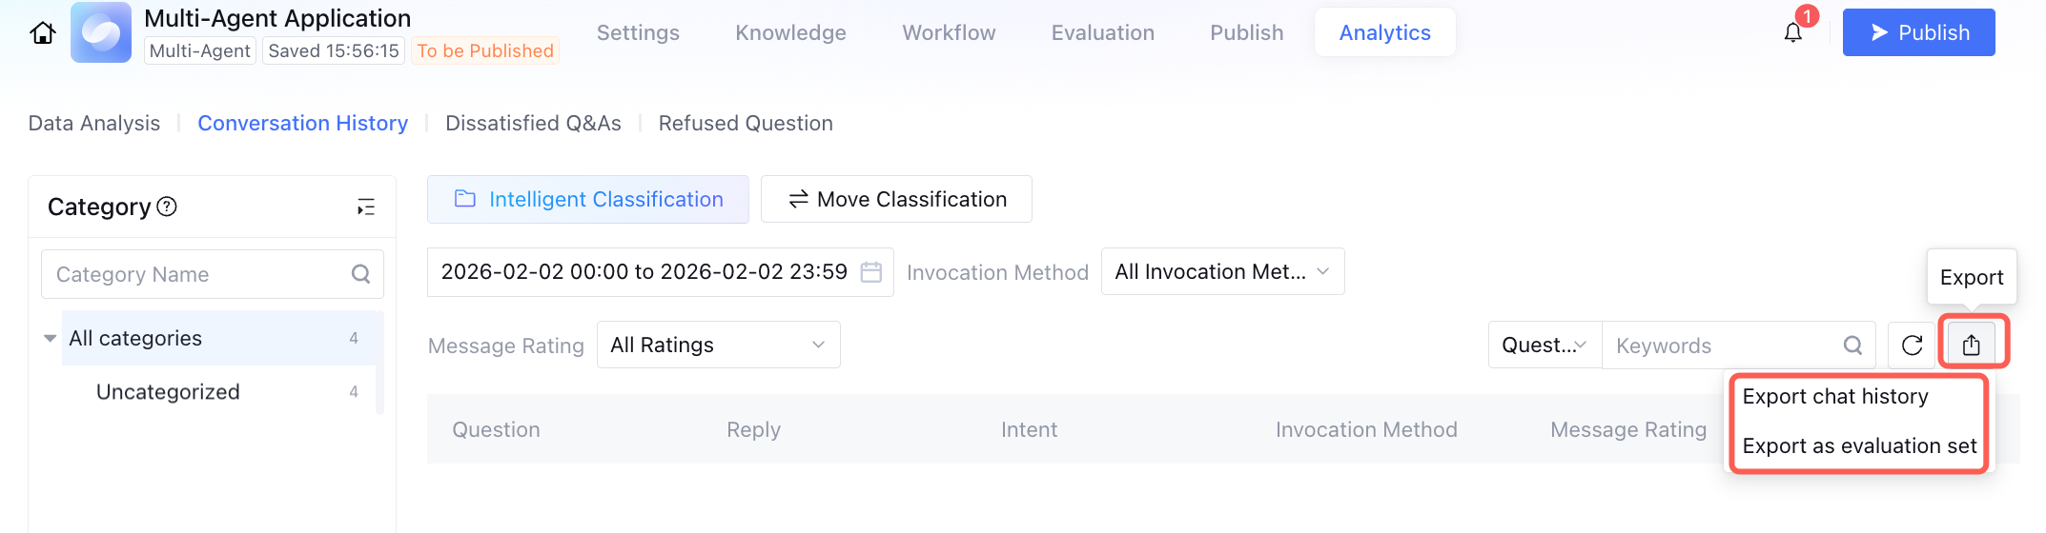Open the notification bell

tap(1792, 33)
